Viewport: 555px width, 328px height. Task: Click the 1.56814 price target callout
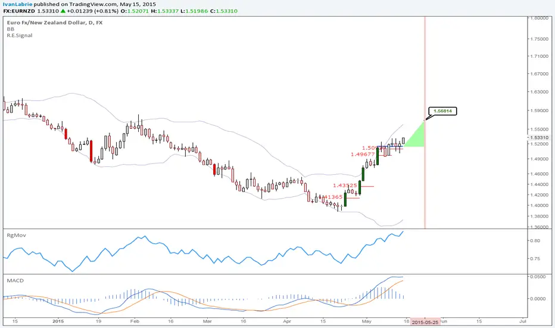click(x=442, y=111)
